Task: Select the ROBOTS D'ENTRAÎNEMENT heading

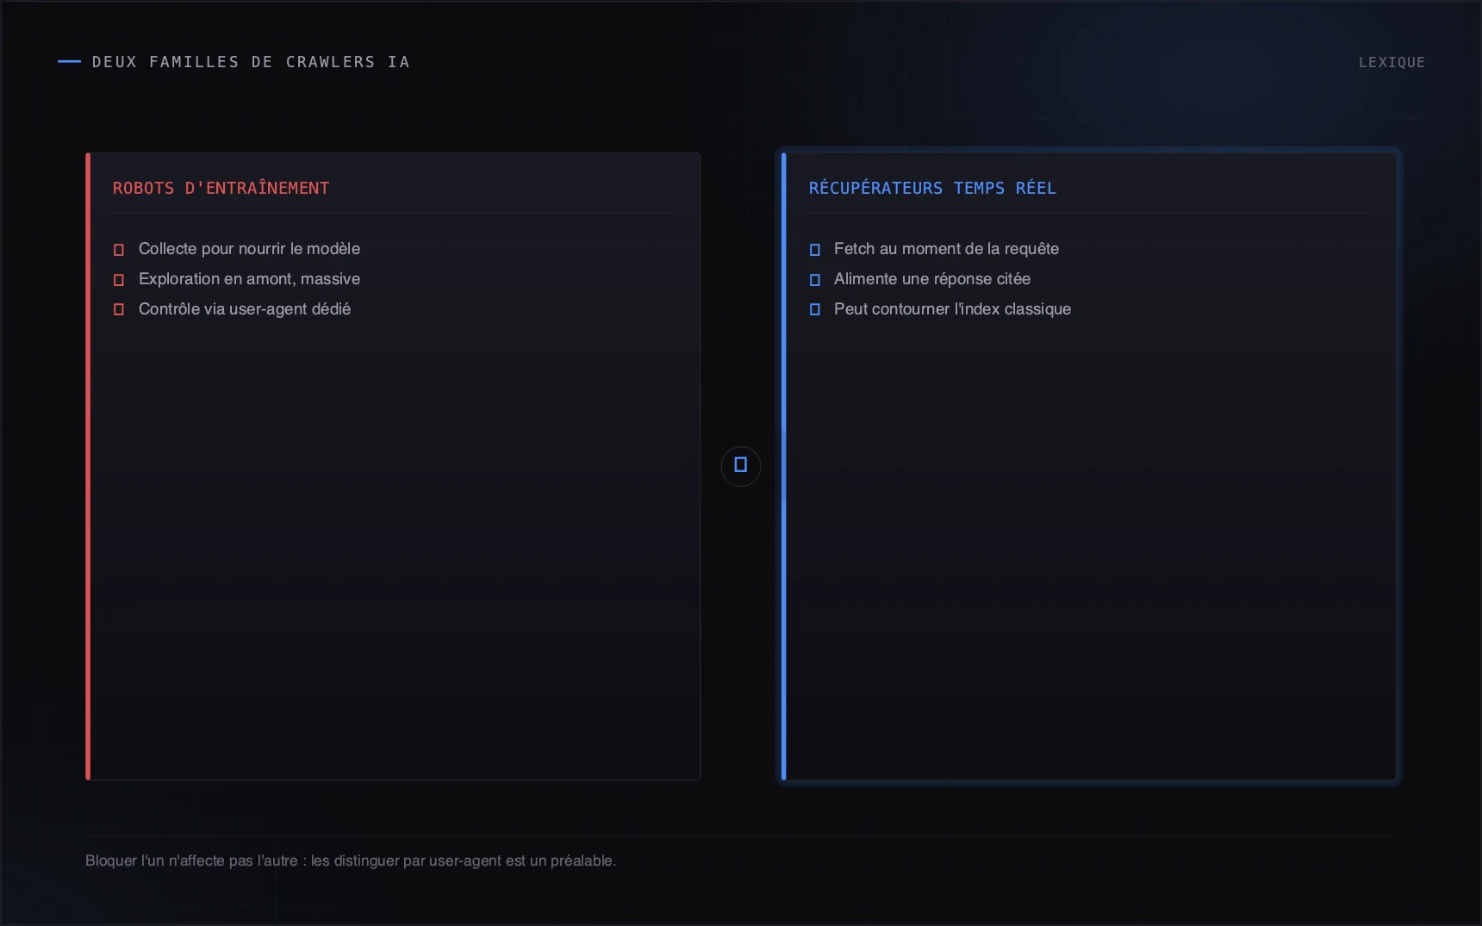Action: [x=221, y=188]
